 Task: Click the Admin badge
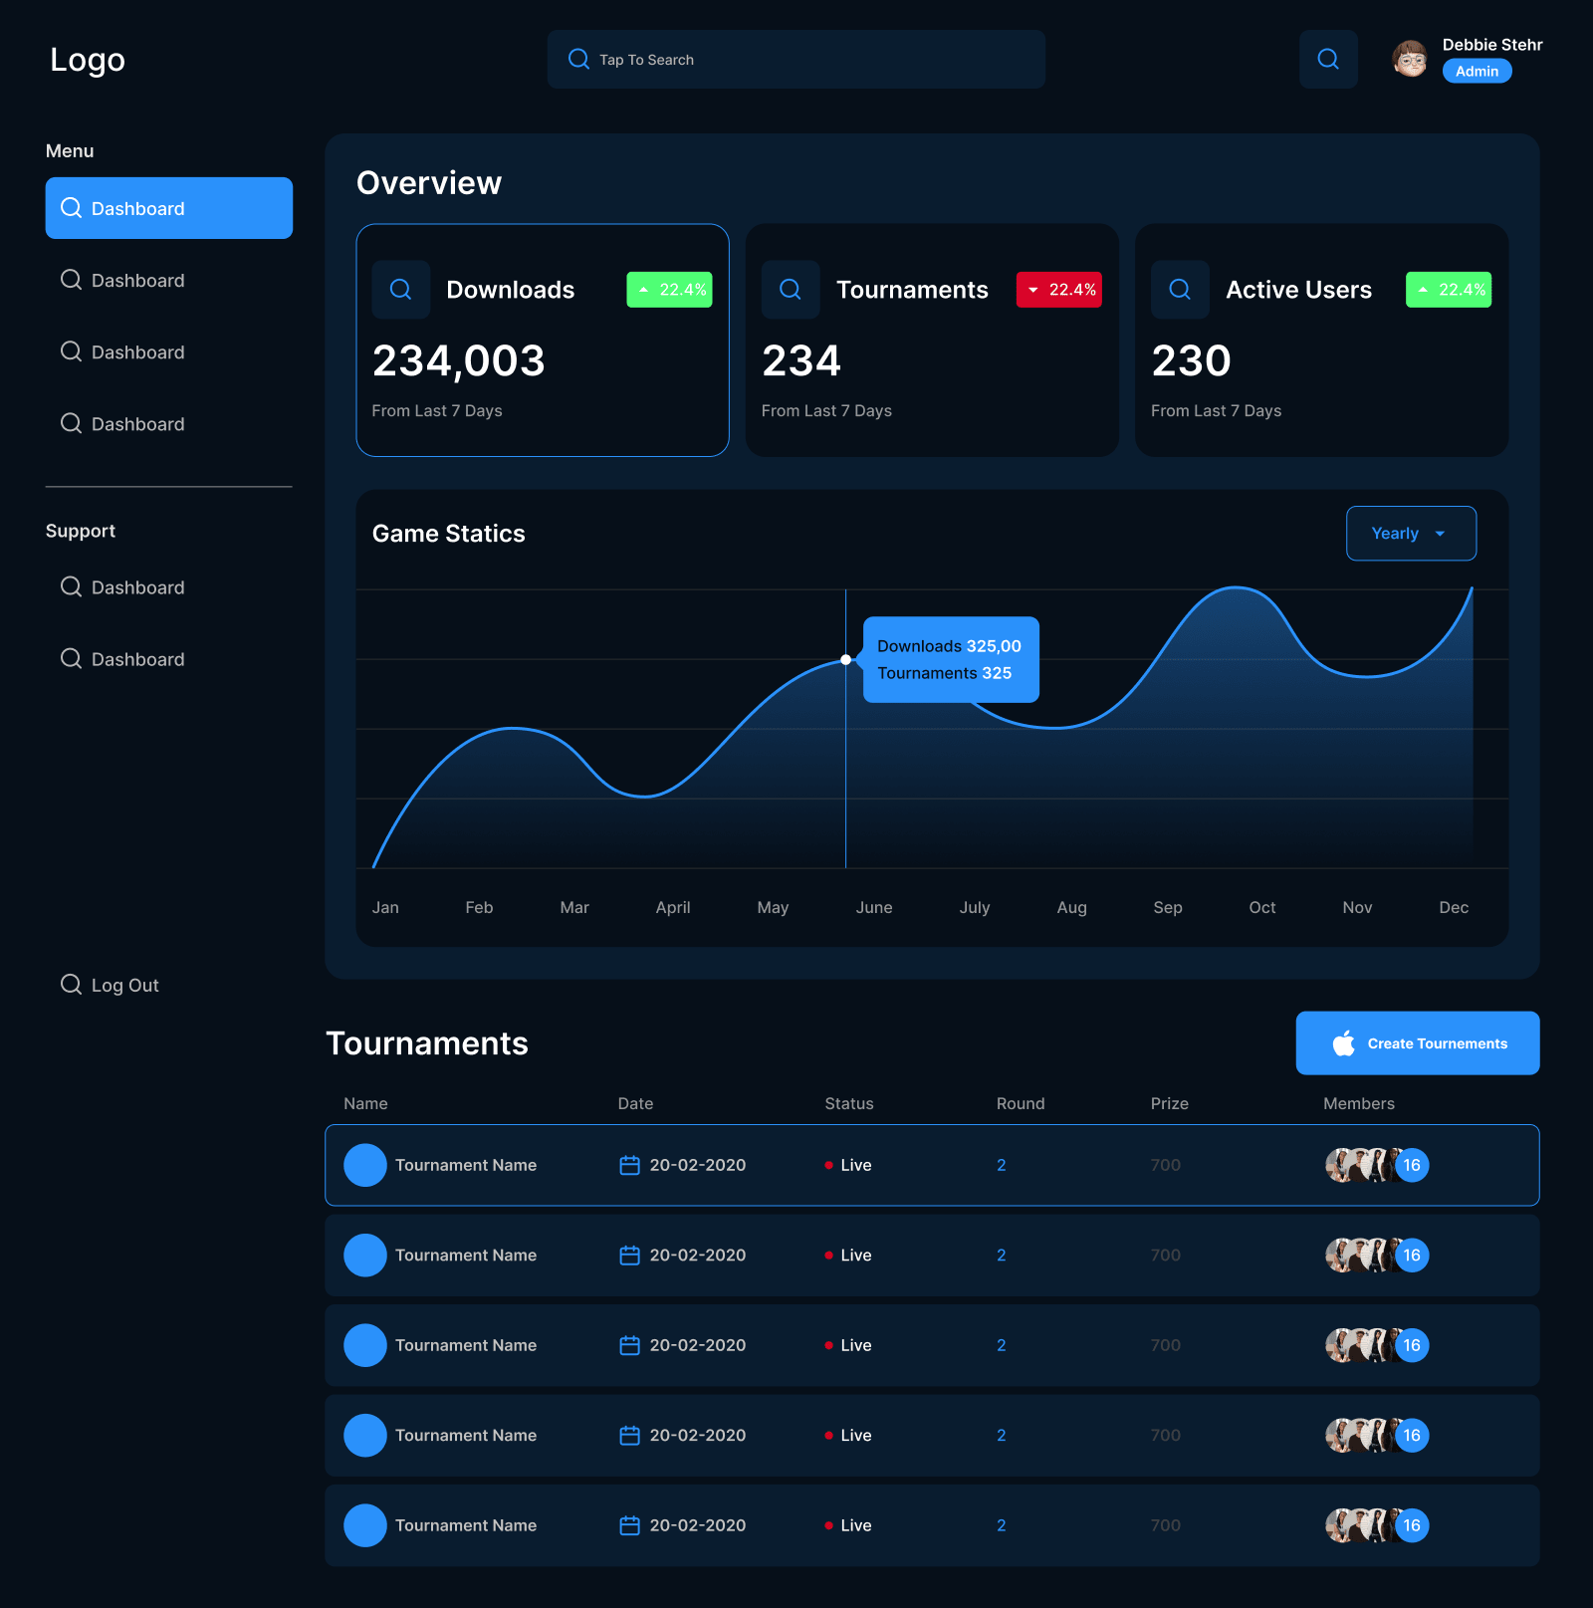[x=1477, y=71]
